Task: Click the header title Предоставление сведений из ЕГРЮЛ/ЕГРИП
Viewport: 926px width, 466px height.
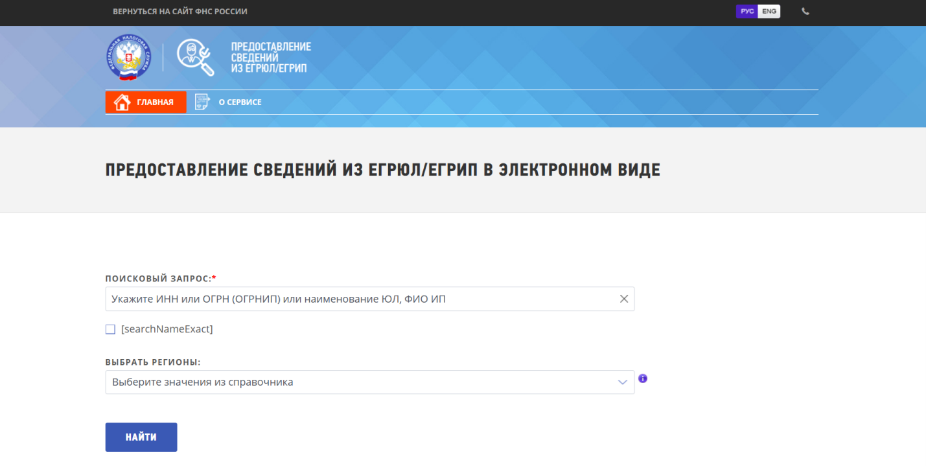Action: [271, 57]
